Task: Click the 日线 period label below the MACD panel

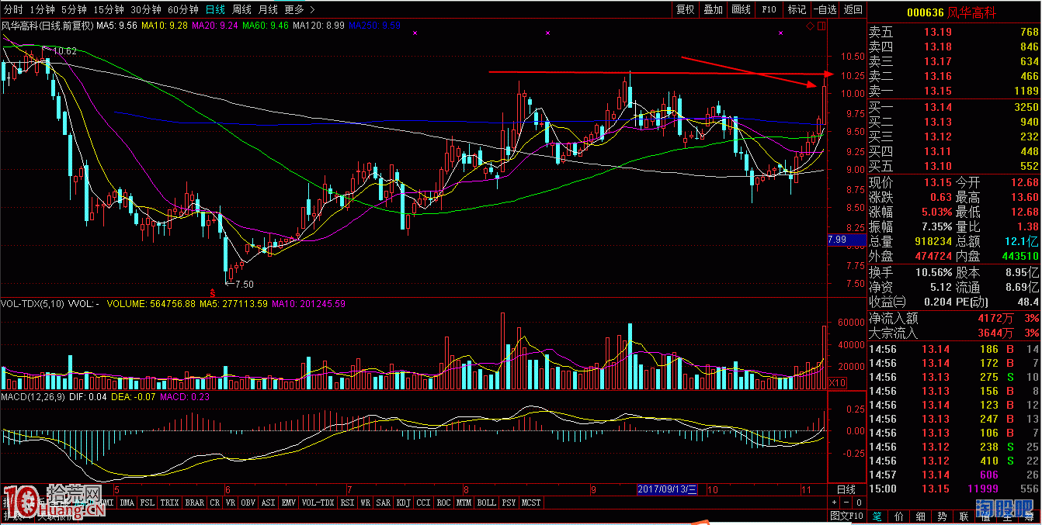Action: [846, 489]
